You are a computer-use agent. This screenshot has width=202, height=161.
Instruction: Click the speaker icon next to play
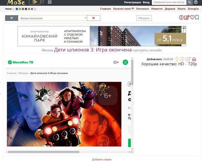tap(42, 2)
